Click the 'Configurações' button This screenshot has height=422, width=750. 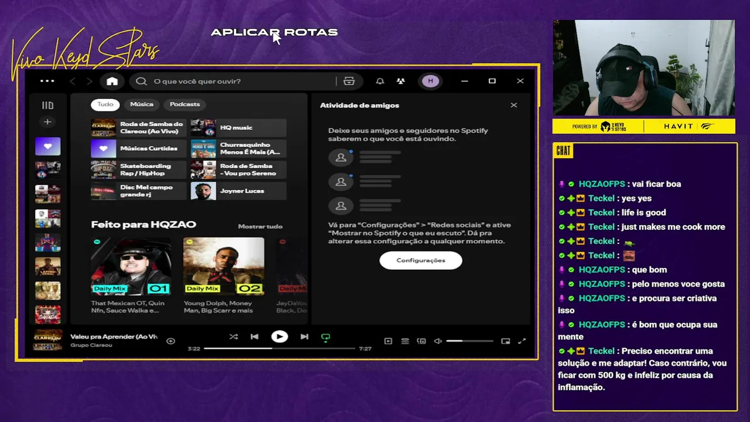tap(421, 260)
